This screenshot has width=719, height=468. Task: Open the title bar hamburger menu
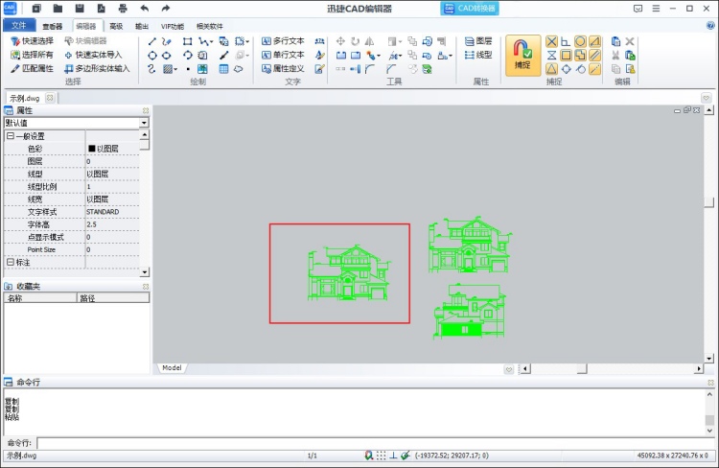(x=656, y=9)
